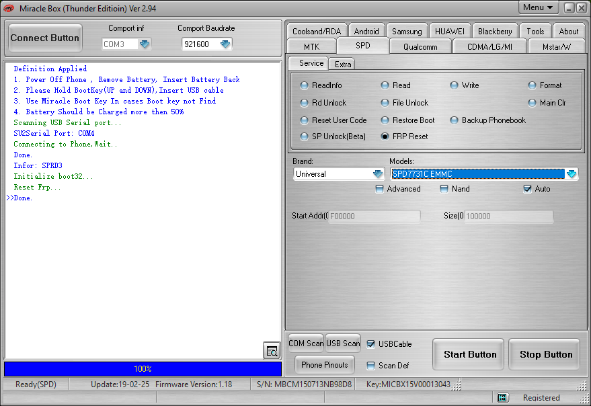Click "Initialize boot32..." log line
The image size is (591, 406).
click(x=53, y=176)
